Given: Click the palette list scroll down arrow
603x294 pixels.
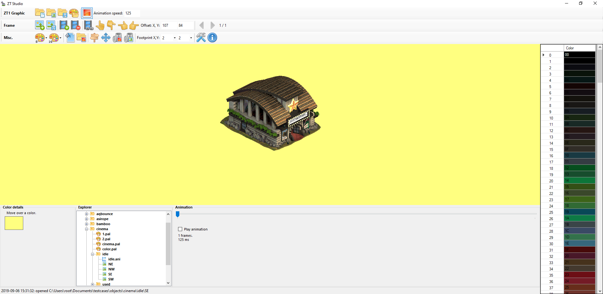Looking at the screenshot, I should (x=600, y=291).
